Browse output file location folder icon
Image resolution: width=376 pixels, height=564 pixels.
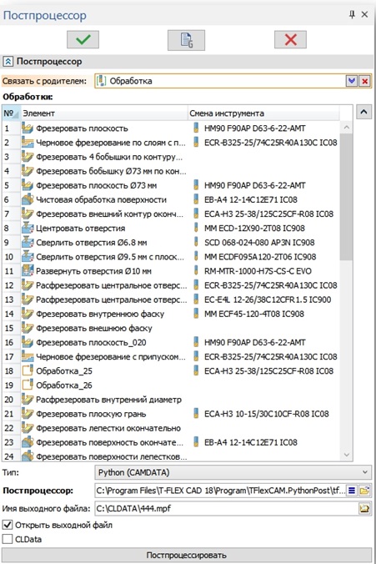click(364, 509)
